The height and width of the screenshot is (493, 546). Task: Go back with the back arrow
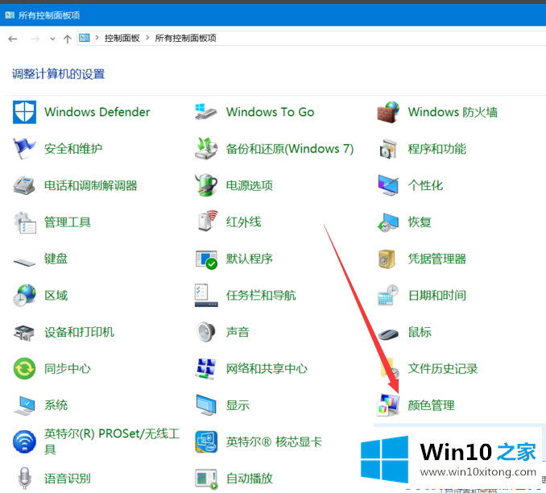point(13,39)
